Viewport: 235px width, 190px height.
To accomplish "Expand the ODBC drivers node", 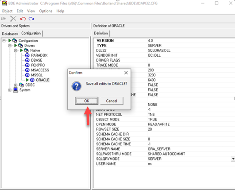I will click(x=15, y=85).
